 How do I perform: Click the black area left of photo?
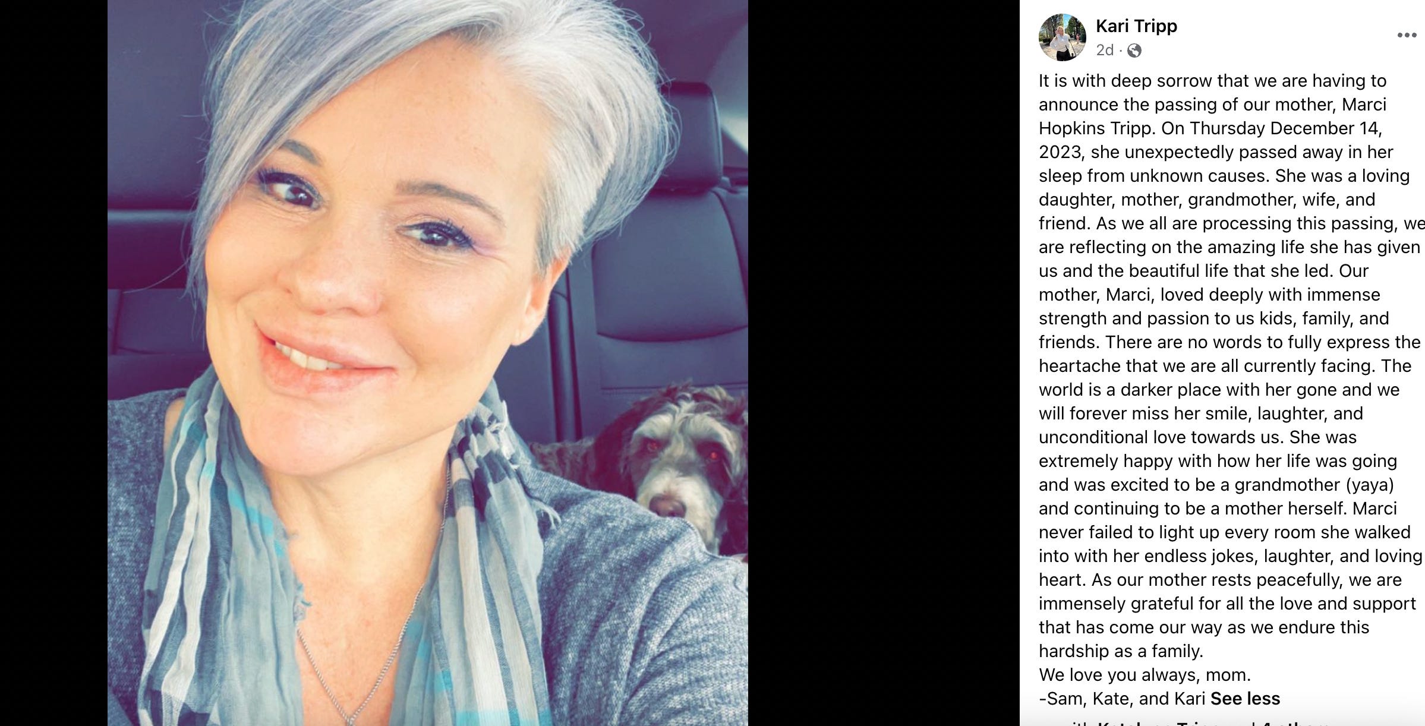pos(53,363)
